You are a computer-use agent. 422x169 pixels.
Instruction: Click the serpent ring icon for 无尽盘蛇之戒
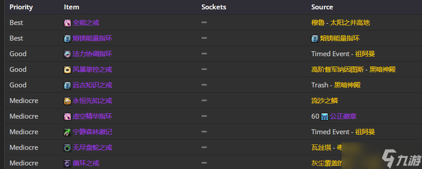(67, 148)
